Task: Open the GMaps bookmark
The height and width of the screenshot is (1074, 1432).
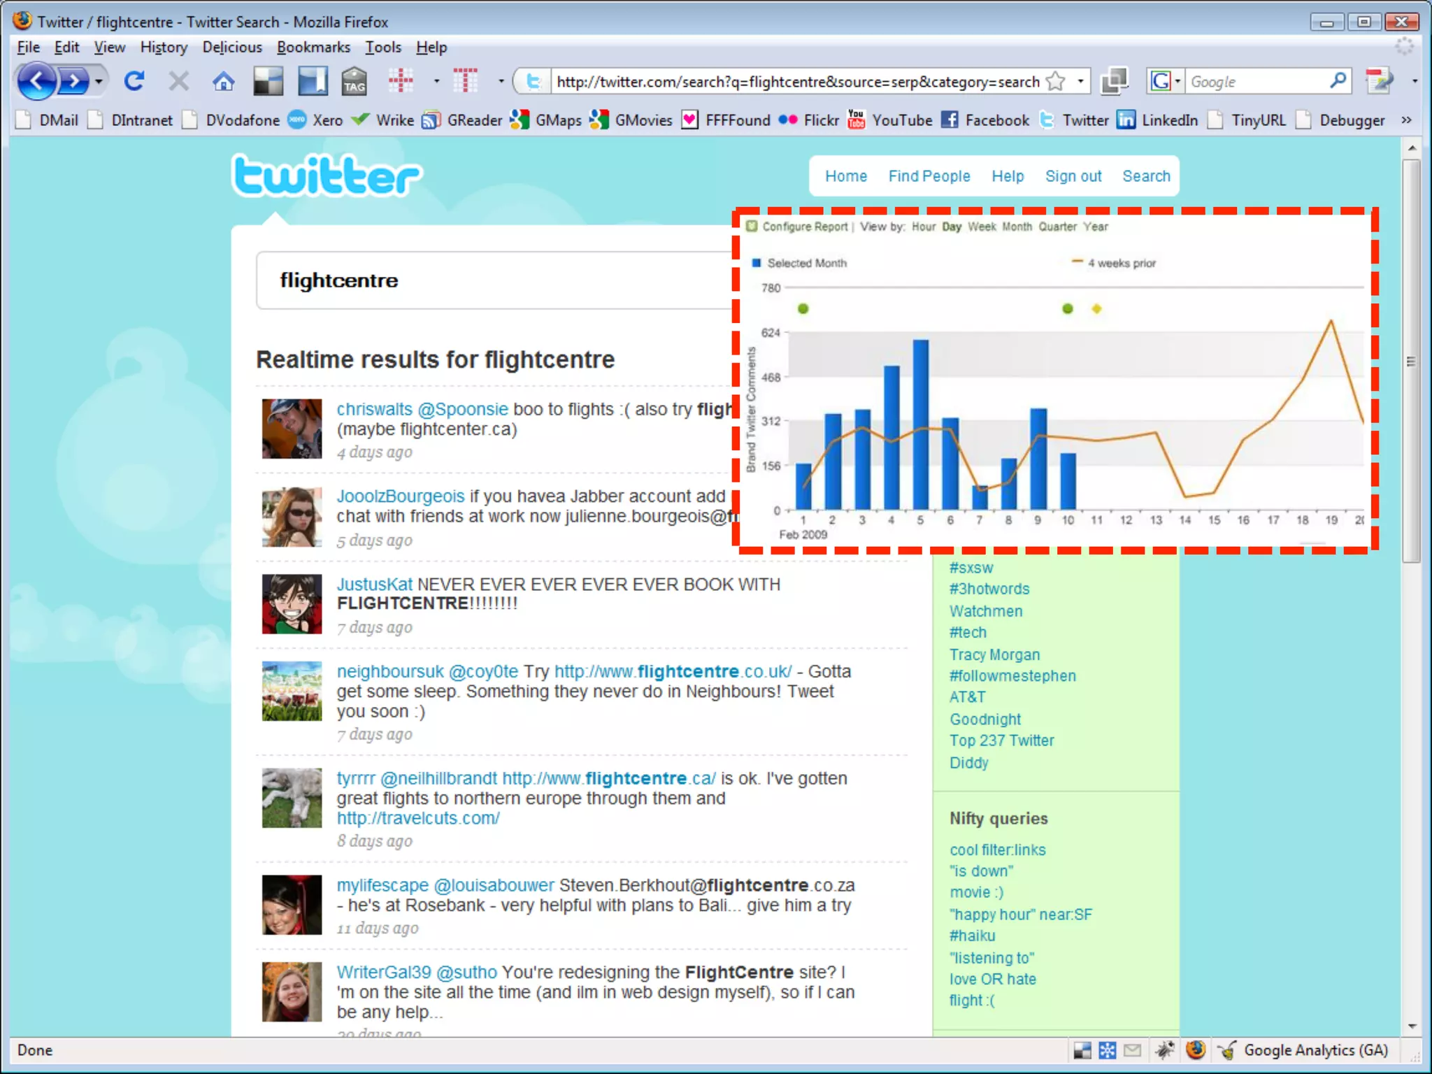Action: [x=546, y=120]
